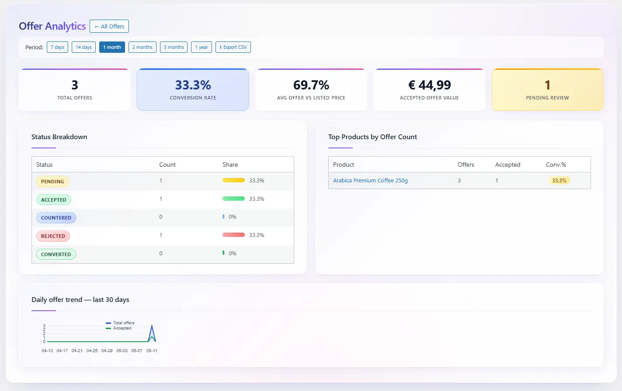Click the CONVERTED status badge
The height and width of the screenshot is (391, 622).
tap(56, 254)
